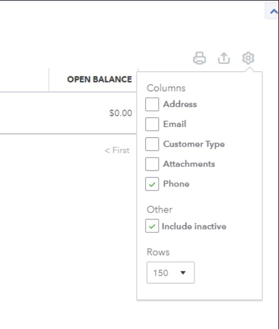Click the 'Phone' label text

coord(176,184)
